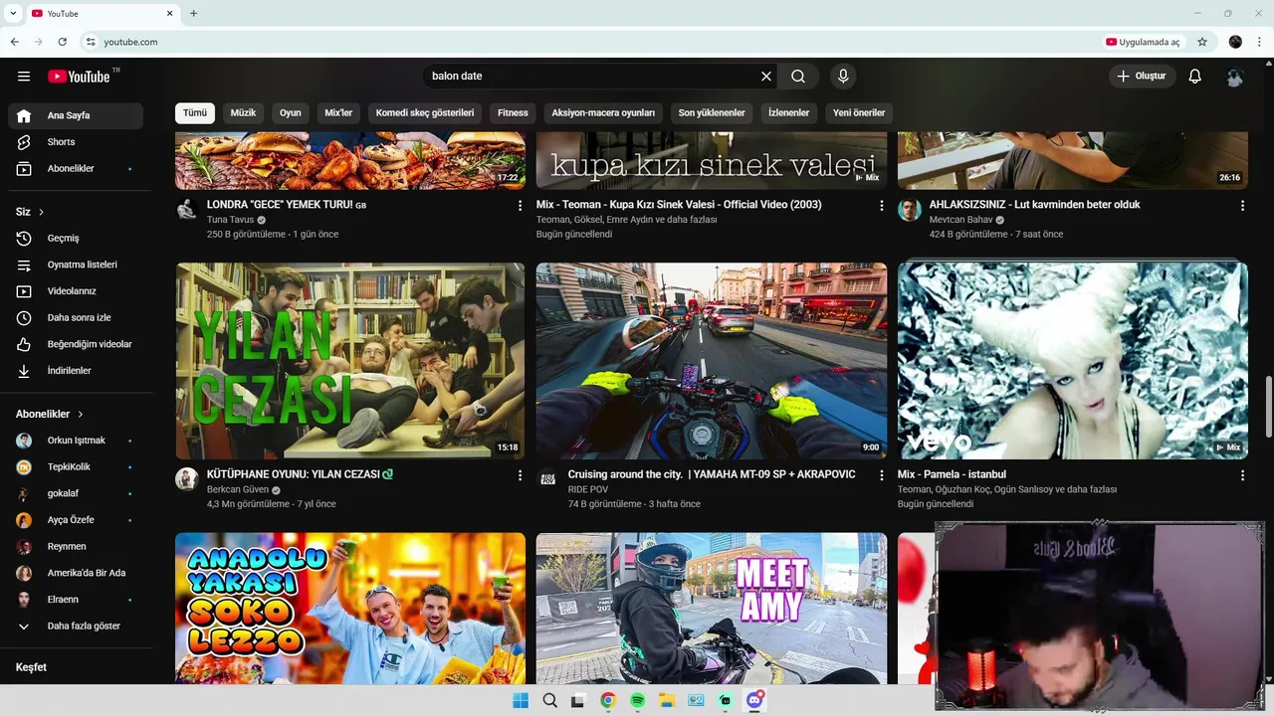Open Reynmen channel subscription

(76, 547)
